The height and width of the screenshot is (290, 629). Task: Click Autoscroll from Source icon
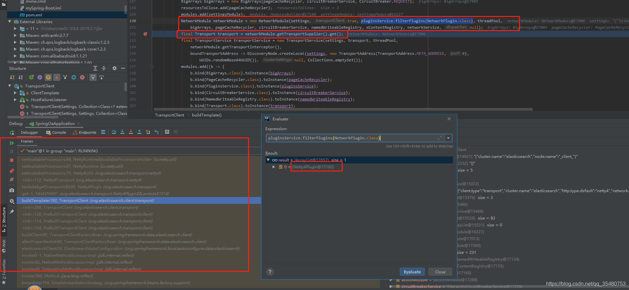(102, 77)
